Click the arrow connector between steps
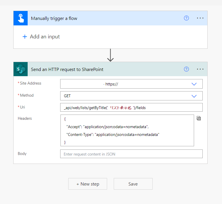This screenshot has width=222, height=204. click(x=110, y=55)
